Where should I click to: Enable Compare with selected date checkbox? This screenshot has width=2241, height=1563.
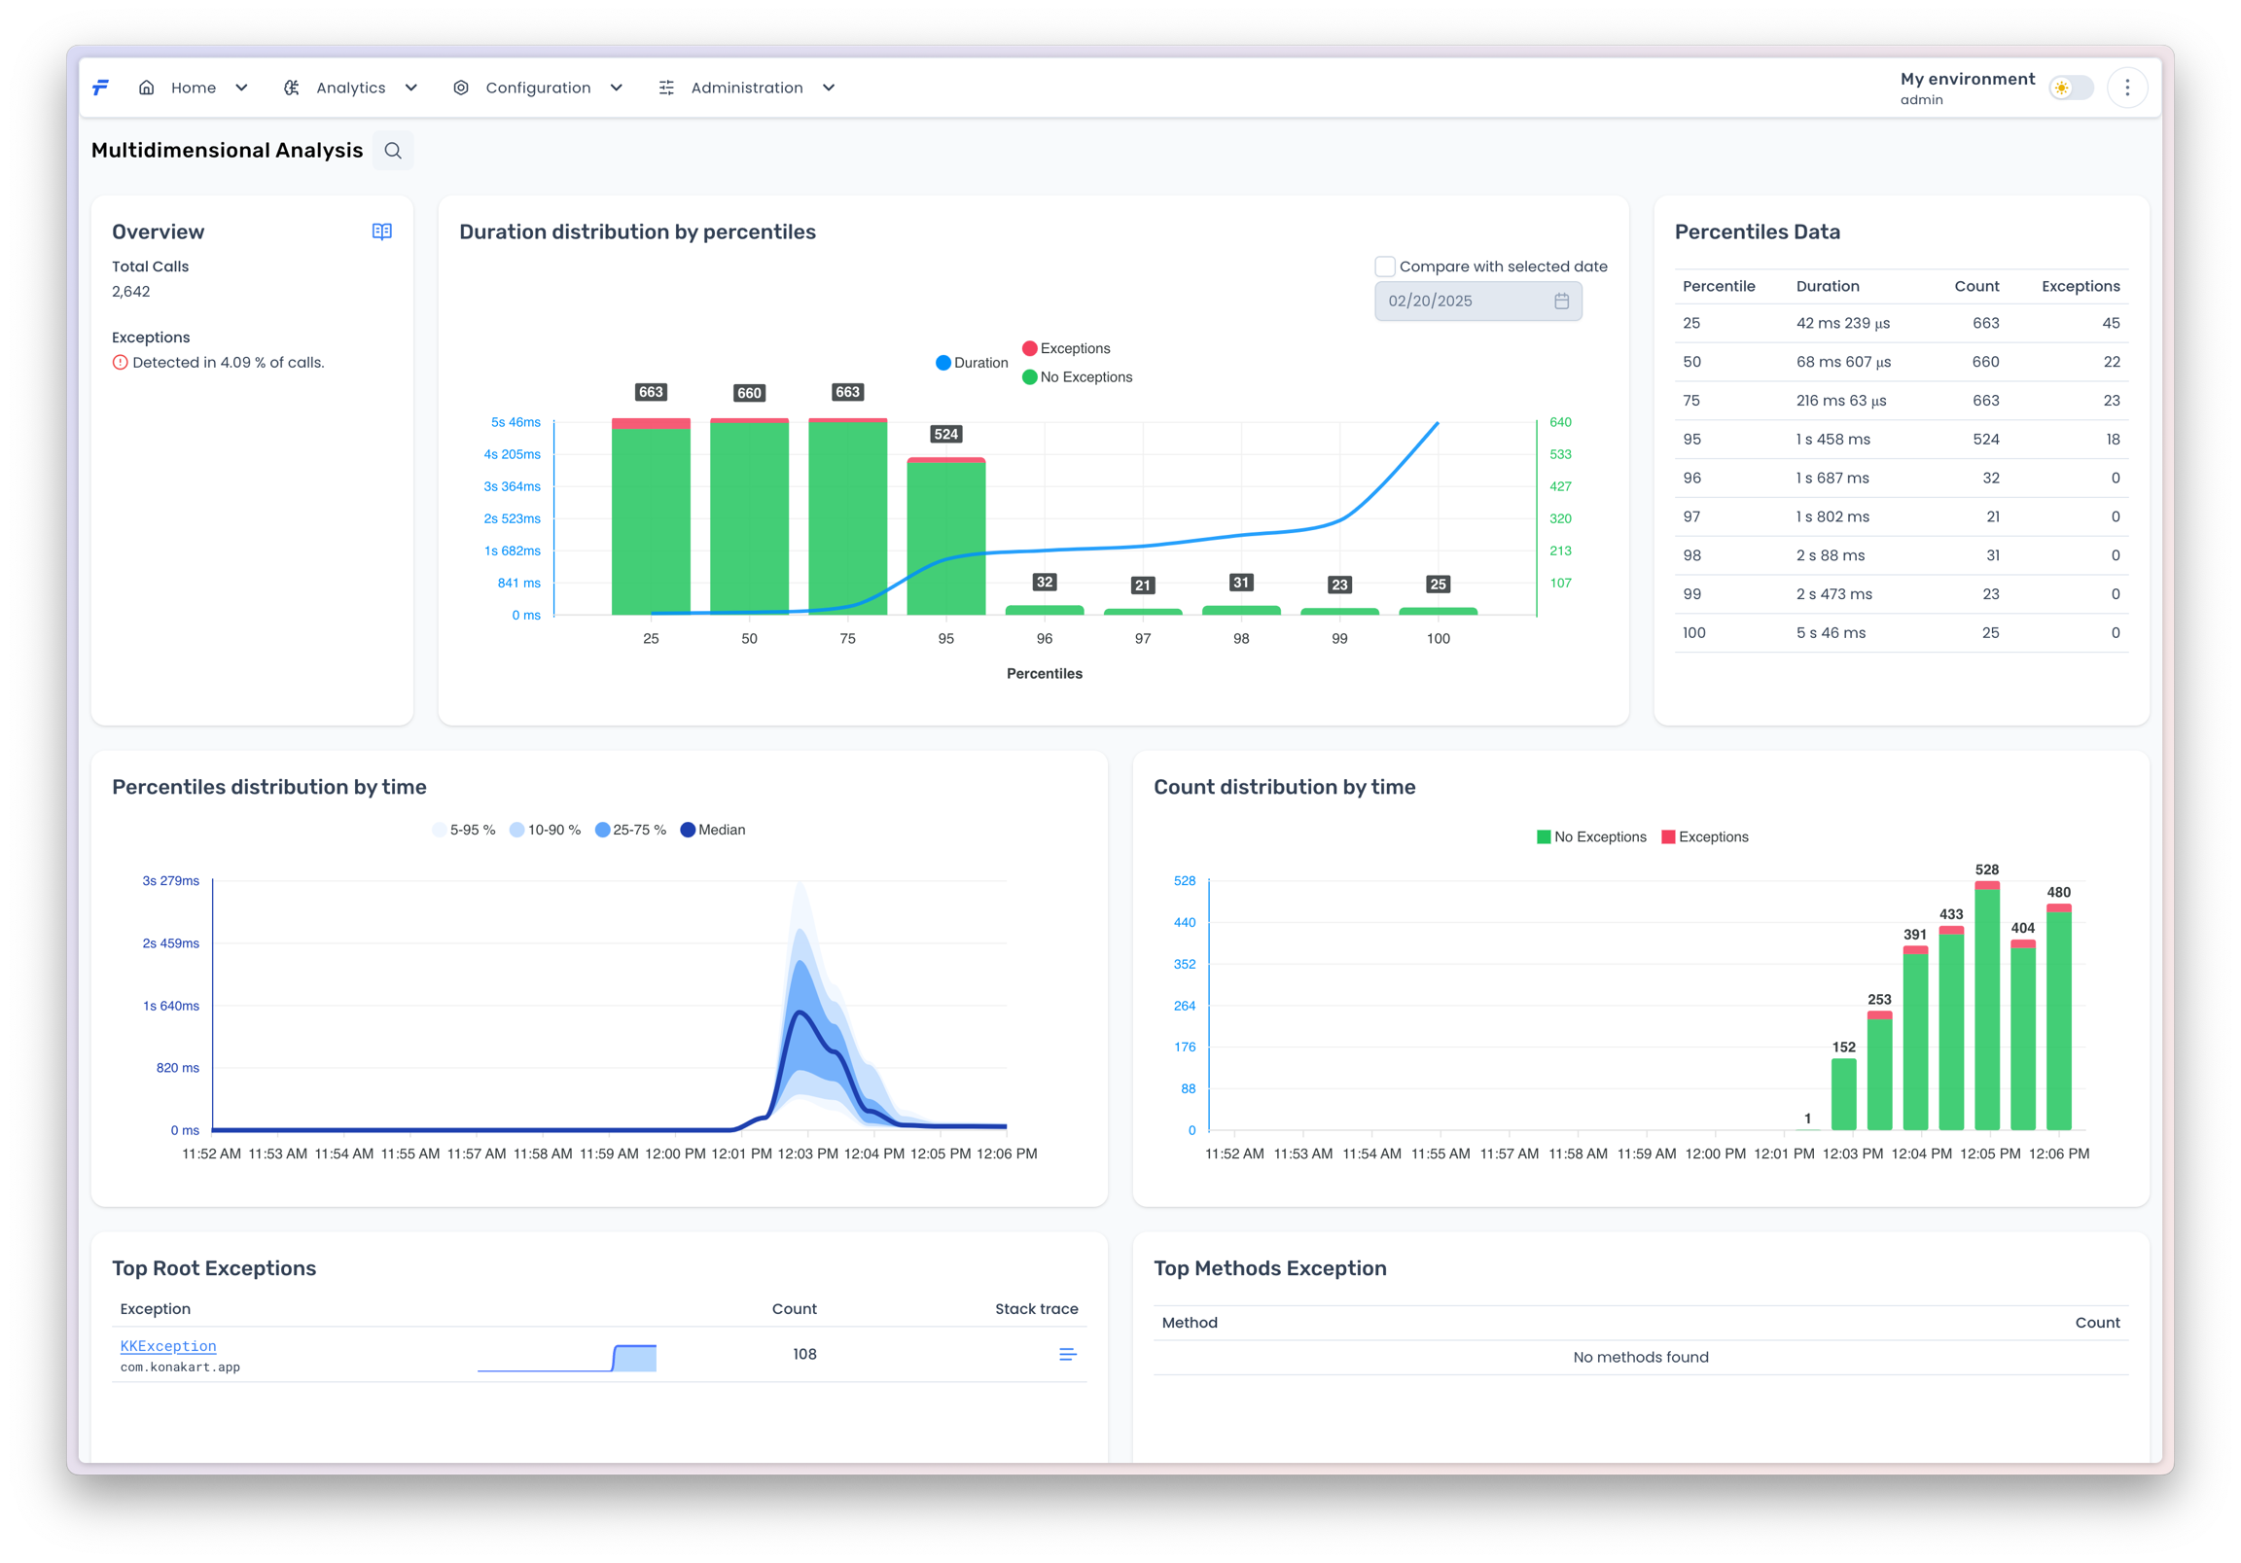(x=1384, y=266)
